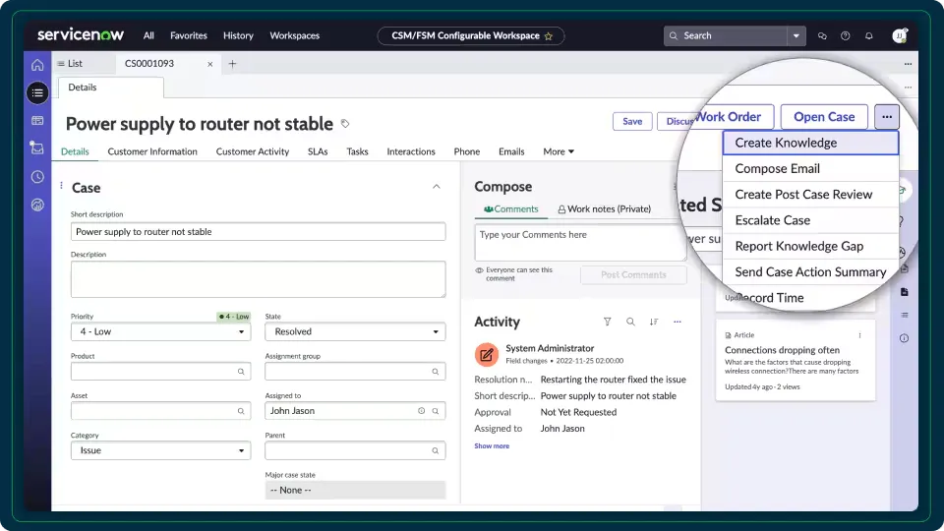The width and height of the screenshot is (944, 531).
Task: Open the global search scope dropdown arrow
Action: pos(796,36)
